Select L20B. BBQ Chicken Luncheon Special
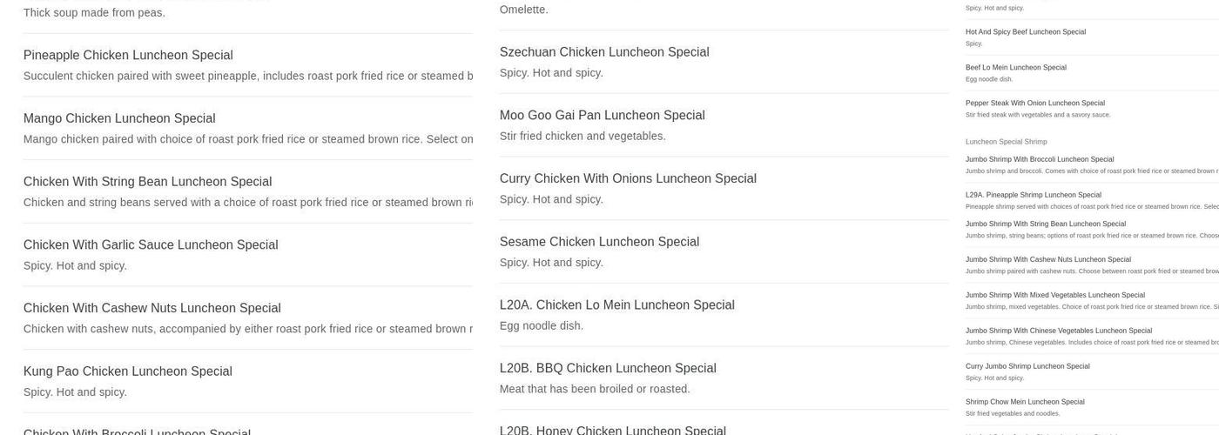This screenshot has height=435, width=1219. pos(608,368)
